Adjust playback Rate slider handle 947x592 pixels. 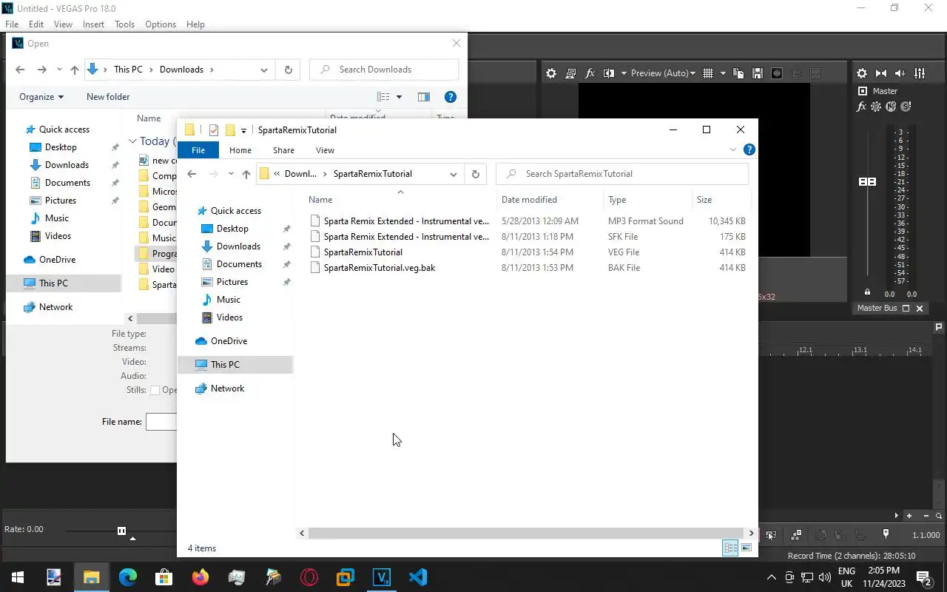[x=121, y=531]
